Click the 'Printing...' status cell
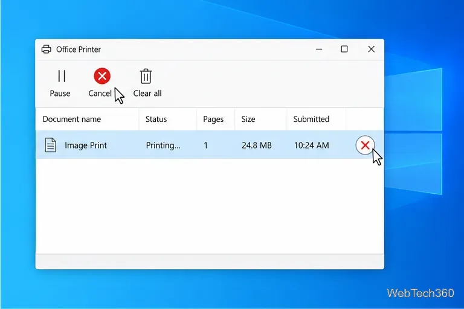464x309 pixels. click(x=163, y=145)
